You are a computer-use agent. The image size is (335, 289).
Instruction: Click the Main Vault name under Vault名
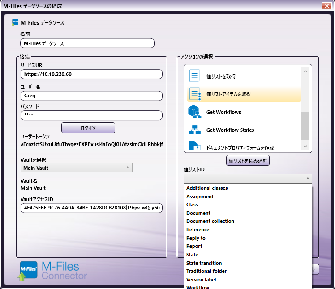33,188
